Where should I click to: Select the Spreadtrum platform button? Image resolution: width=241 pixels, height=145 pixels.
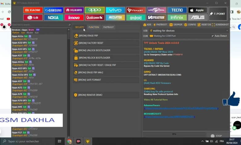156,18
